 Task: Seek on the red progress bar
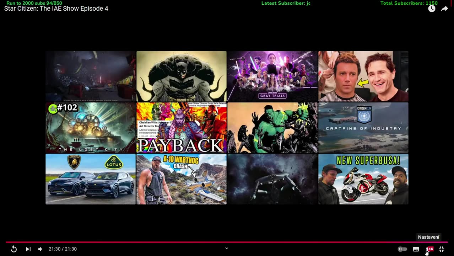[227, 242]
